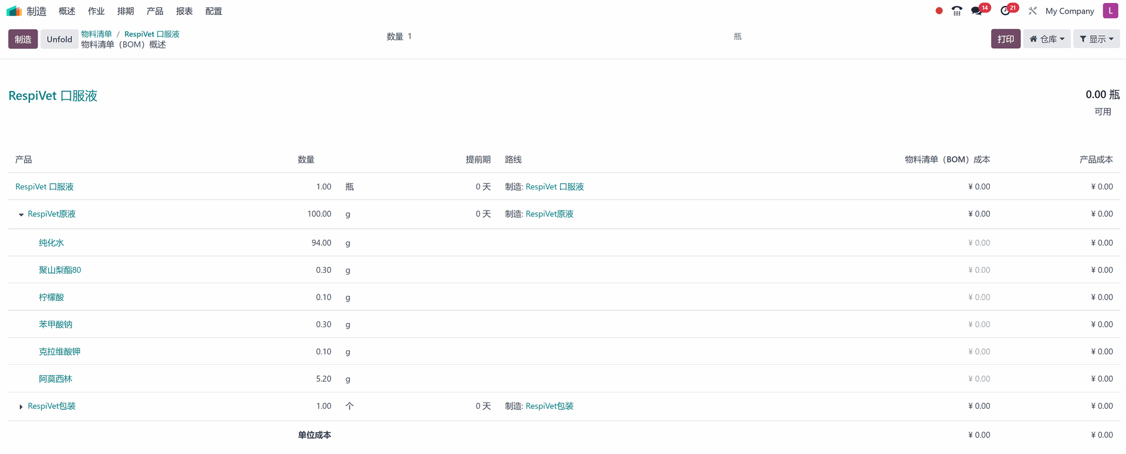Screen dimensions: 1126x454
Task: Click the red recording indicator dot
Action: point(939,11)
